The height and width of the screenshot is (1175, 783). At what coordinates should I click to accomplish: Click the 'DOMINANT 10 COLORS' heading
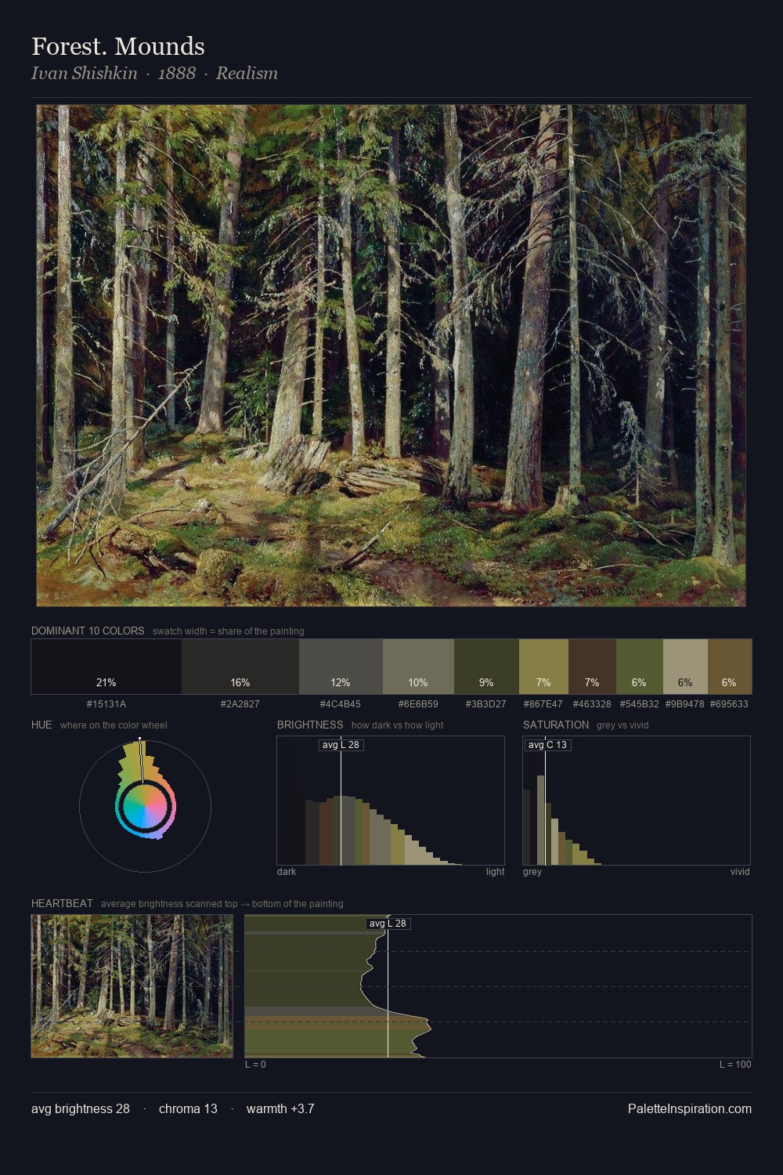pyautogui.click(x=88, y=631)
